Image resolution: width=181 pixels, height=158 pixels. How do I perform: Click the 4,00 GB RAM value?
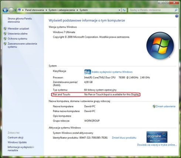pos(88,82)
